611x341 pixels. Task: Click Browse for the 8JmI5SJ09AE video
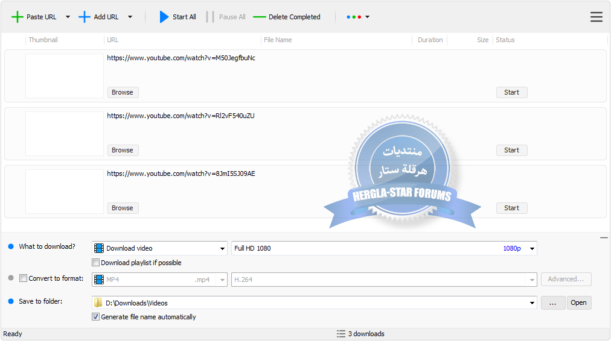(123, 208)
